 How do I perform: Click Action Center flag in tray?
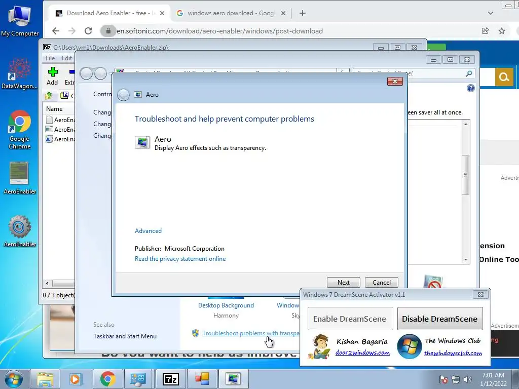(x=443, y=379)
